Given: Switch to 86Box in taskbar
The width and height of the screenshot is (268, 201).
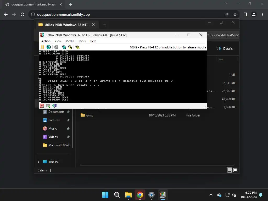Looking at the screenshot, I should [x=163, y=195].
